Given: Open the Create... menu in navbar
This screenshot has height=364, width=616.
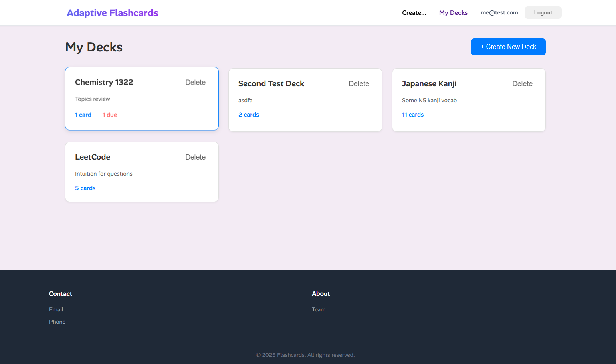Looking at the screenshot, I should 414,13.
